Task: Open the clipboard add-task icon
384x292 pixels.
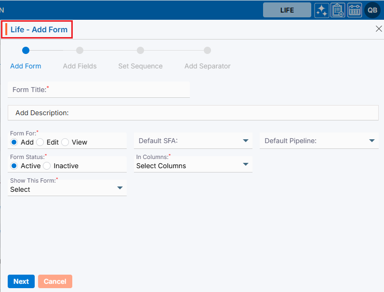Action: point(338,10)
